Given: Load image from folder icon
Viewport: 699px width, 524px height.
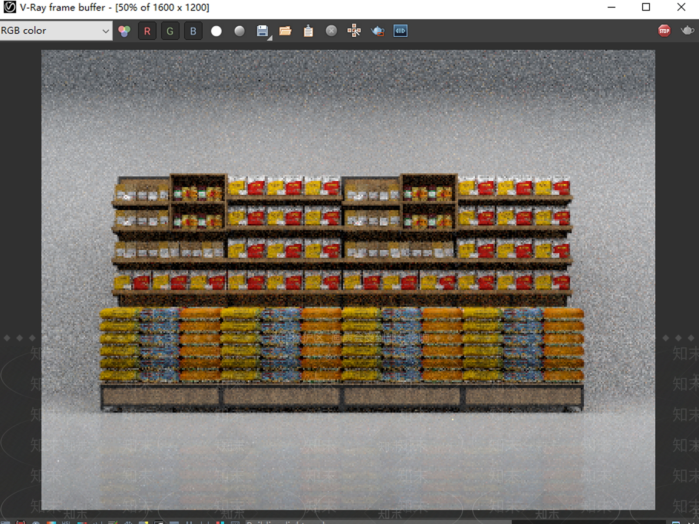Looking at the screenshot, I should 285,31.
